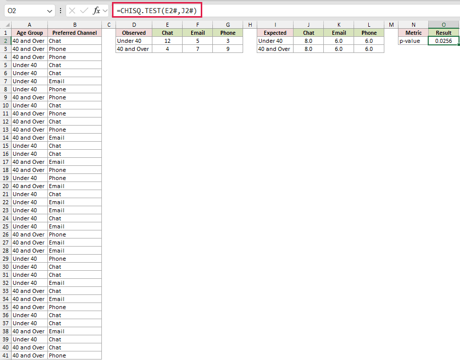
Task: Click Chat header in Expected table
Action: pyautogui.click(x=308, y=33)
